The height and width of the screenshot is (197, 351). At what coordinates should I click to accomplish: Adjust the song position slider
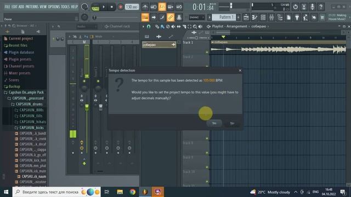(116, 18)
